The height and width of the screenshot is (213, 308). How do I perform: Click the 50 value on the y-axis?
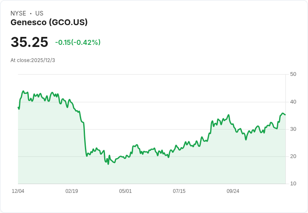pyautogui.click(x=293, y=74)
